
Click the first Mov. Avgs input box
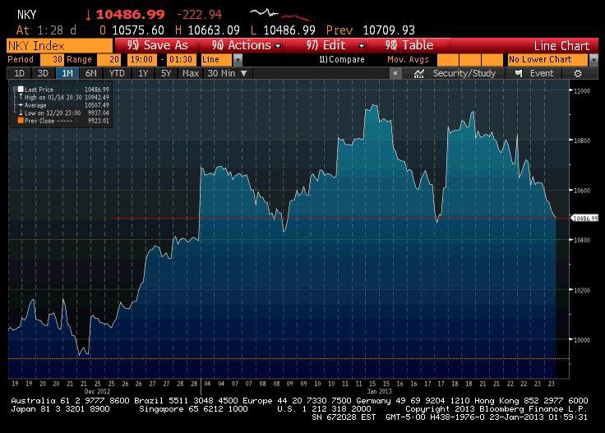click(447, 60)
